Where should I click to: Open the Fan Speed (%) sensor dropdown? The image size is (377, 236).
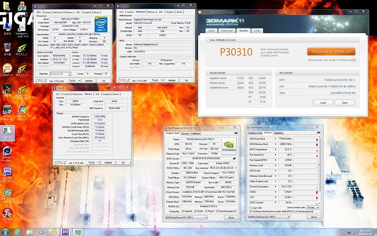(275, 155)
